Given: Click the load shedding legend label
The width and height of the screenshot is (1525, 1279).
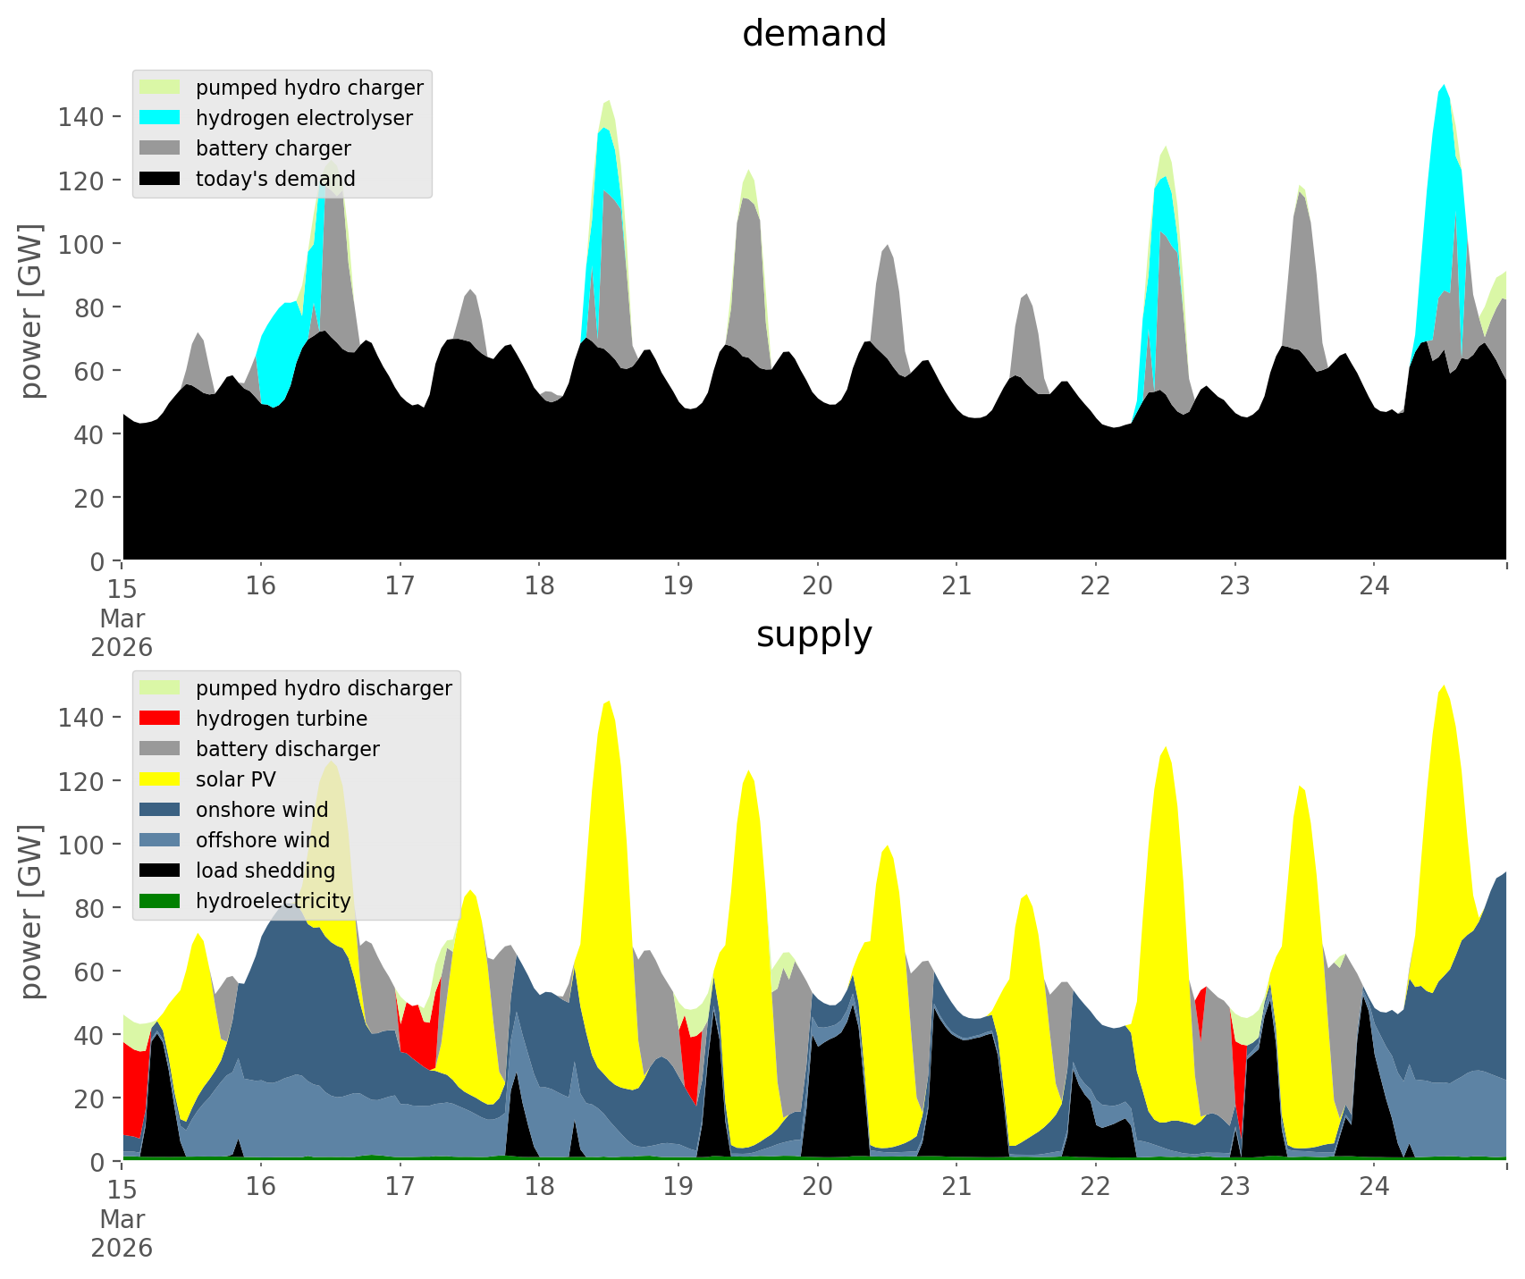Looking at the screenshot, I should point(265,871).
